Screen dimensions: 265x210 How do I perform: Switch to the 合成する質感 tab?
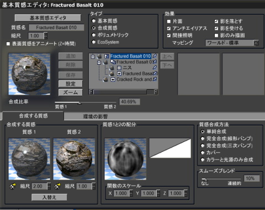click(x=33, y=116)
